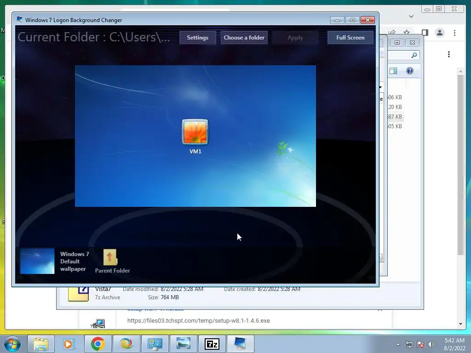The width and height of the screenshot is (471, 353).
Task: Open the three-dot menu on Chrome's downloads page
Action: 449,54
